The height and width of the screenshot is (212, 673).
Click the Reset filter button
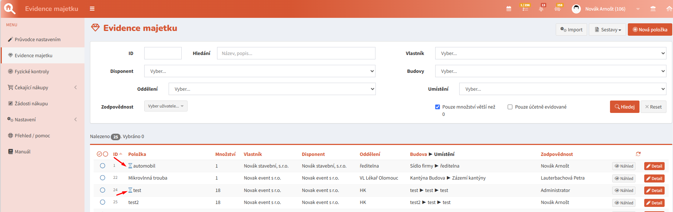[x=653, y=107]
